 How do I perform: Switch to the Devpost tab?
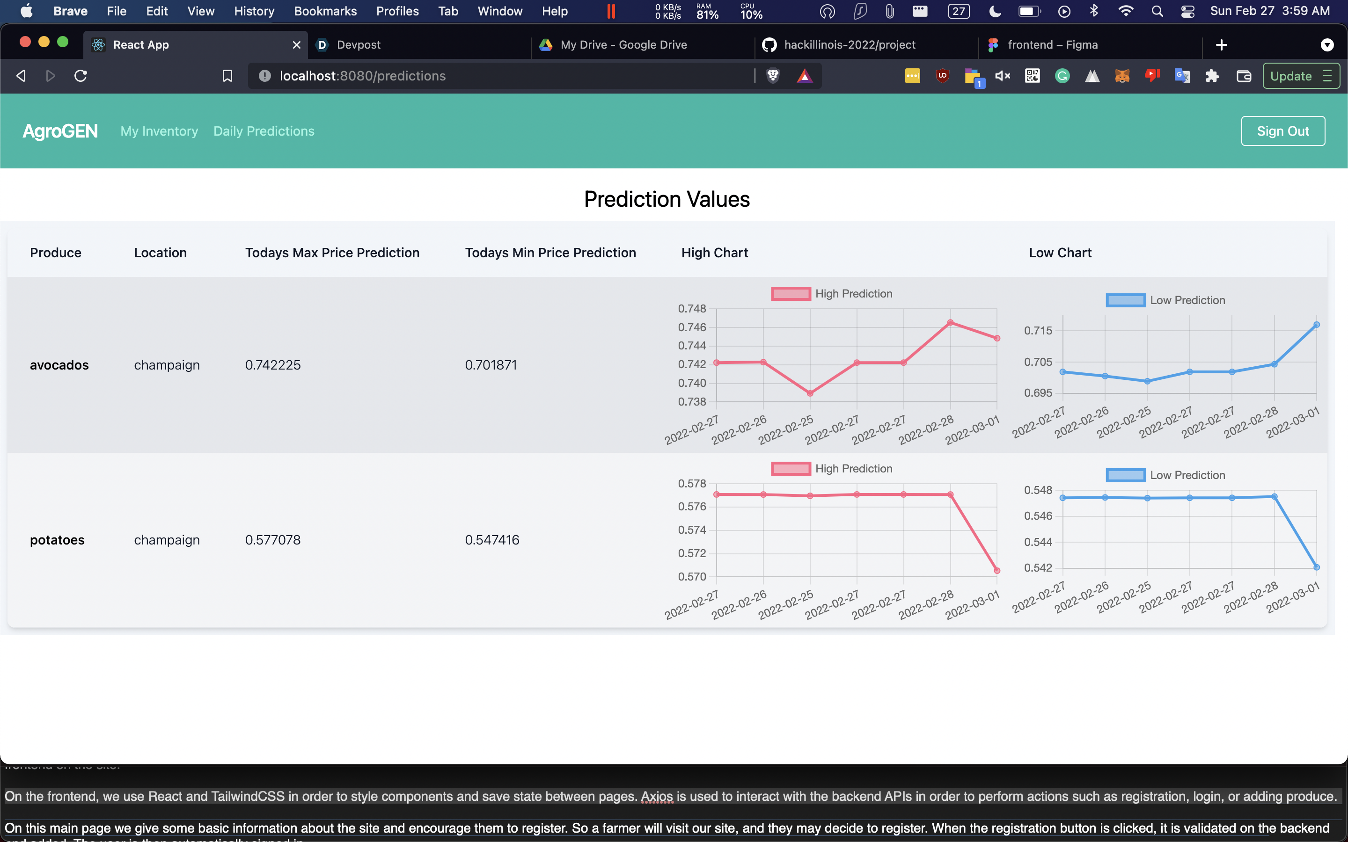pyautogui.click(x=359, y=44)
